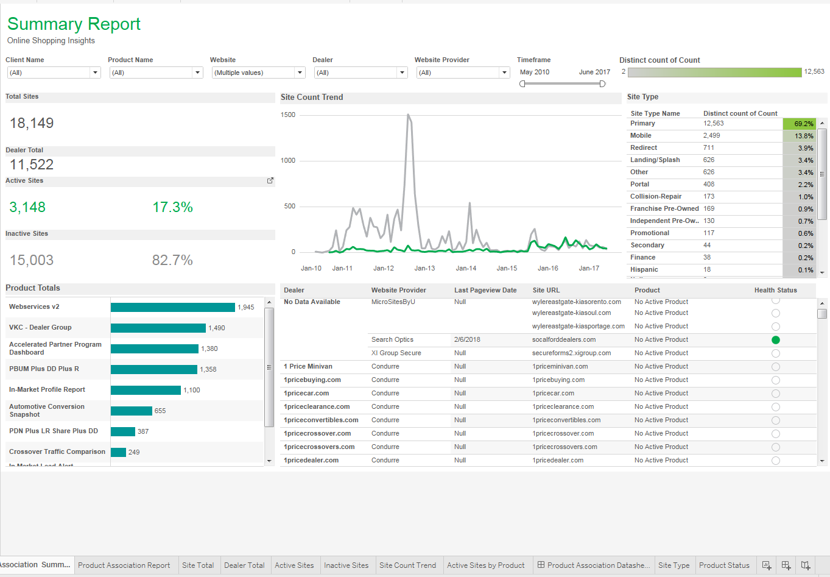Click the Product Totals scrollbar down arrow
This screenshot has height=577, width=830.
[269, 461]
